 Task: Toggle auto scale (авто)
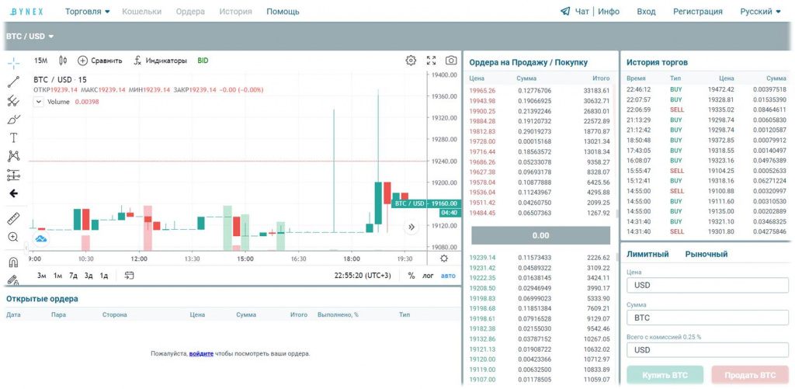point(448,275)
